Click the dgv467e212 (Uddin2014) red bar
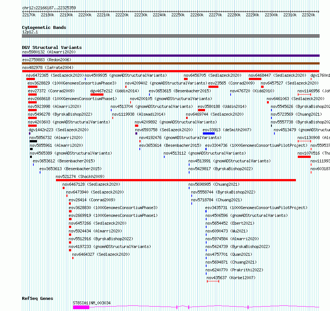The image size is (330, 311). click(97, 95)
